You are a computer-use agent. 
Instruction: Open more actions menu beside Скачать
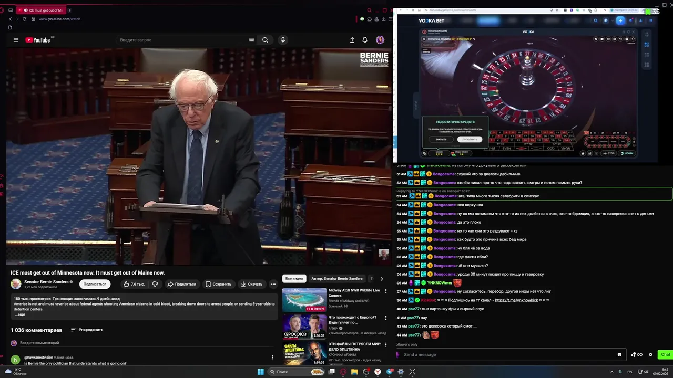(273, 284)
